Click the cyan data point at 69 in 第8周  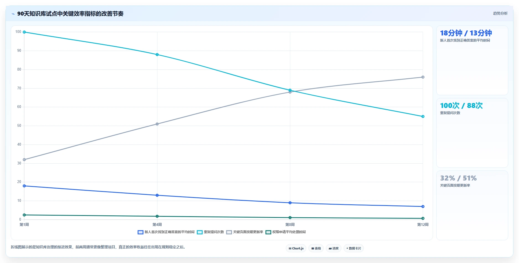290,90
